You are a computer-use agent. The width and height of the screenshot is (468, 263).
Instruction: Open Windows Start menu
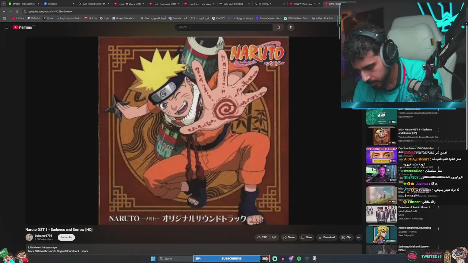[153, 259]
